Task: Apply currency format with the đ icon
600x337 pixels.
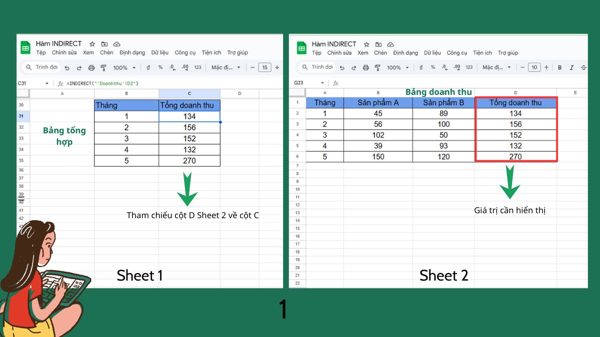Action: coord(148,67)
